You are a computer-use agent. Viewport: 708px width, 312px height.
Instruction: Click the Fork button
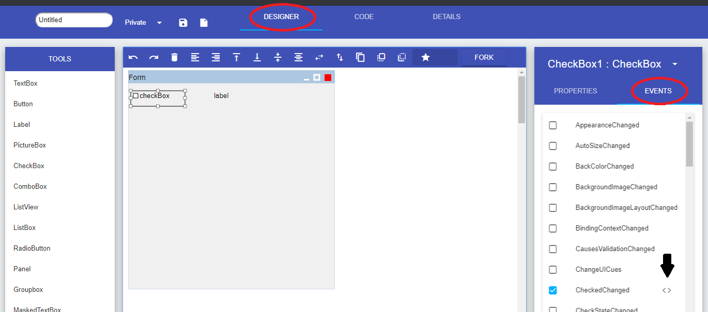484,57
